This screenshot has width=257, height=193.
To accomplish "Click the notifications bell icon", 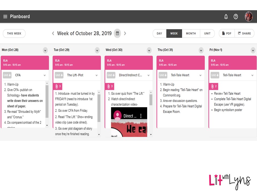I will (x=226, y=16).
